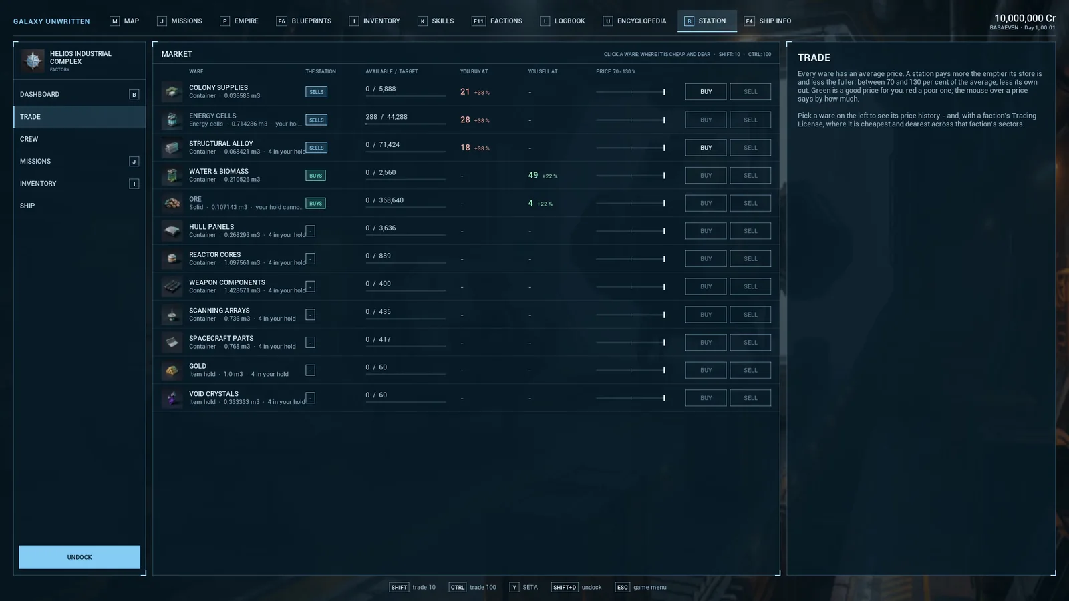This screenshot has height=601, width=1069.
Task: Click the Reactor Cores ware icon
Action: point(172,259)
